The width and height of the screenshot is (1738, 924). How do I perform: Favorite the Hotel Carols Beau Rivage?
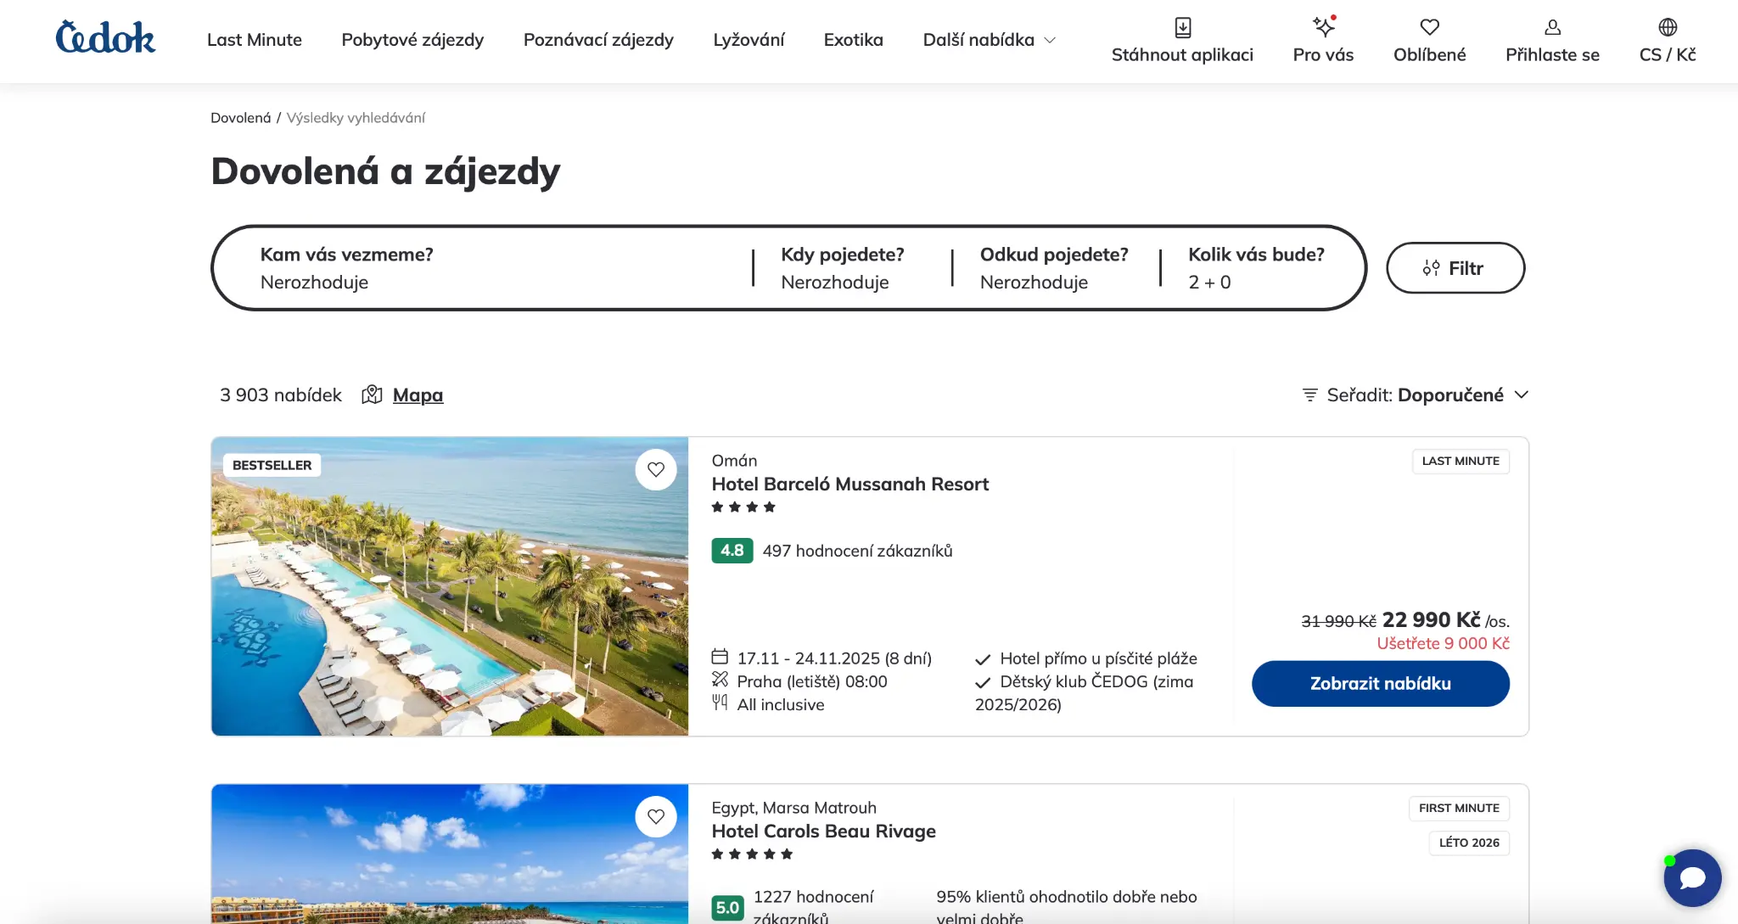pos(656,815)
